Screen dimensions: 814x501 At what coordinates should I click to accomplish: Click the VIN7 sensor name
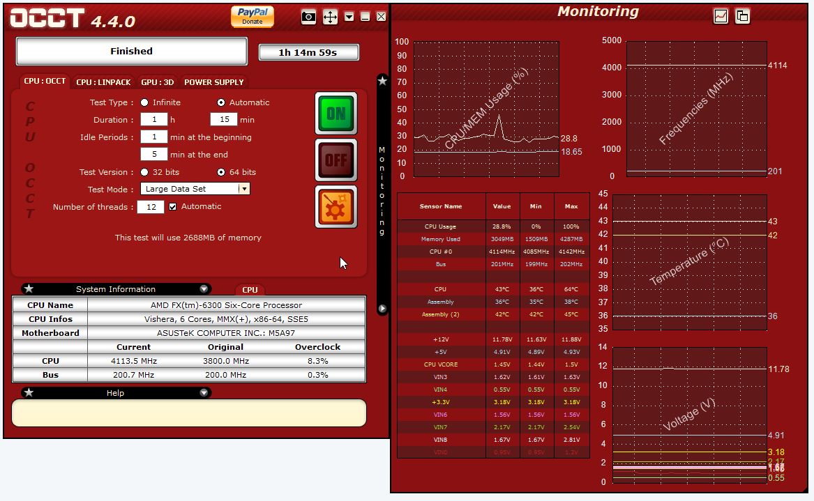(x=440, y=427)
